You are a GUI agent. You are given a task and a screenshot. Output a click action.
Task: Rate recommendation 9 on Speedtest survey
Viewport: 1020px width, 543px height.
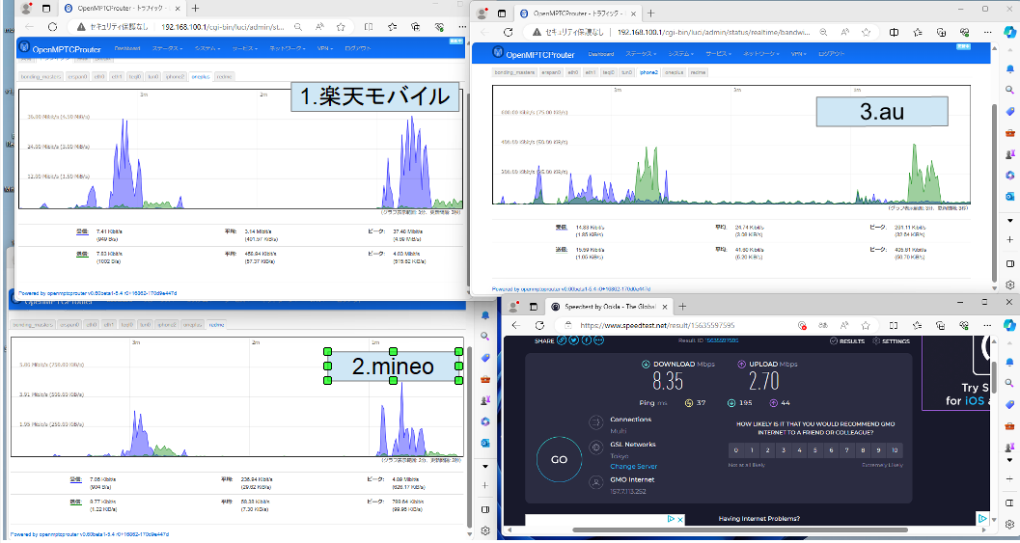click(x=879, y=450)
